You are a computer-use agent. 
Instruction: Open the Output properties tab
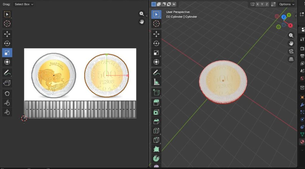302,56
